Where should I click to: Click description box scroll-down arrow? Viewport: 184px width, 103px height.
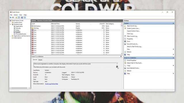117,67
